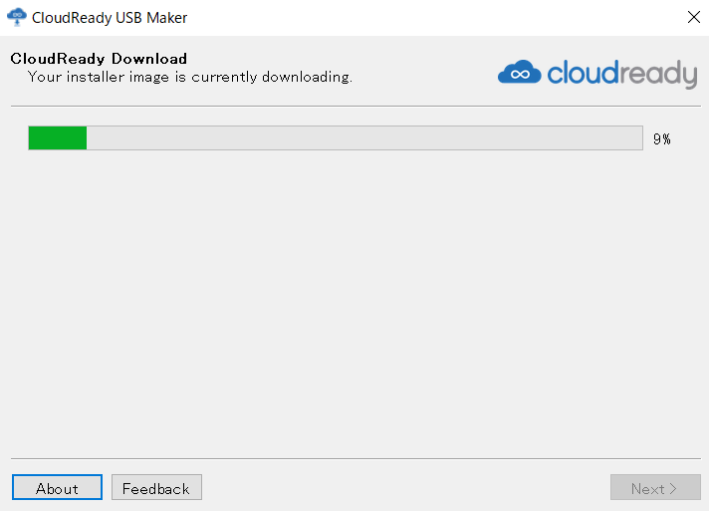Open the Feedback form

pos(156,487)
